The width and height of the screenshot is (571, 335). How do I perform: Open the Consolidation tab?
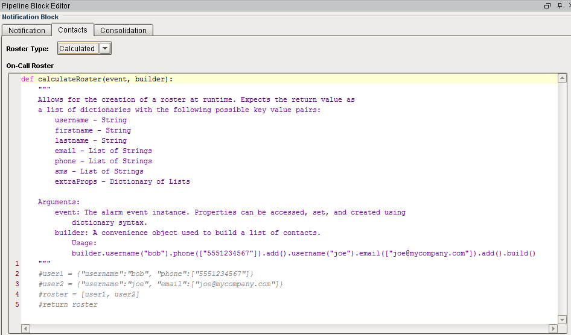click(124, 31)
